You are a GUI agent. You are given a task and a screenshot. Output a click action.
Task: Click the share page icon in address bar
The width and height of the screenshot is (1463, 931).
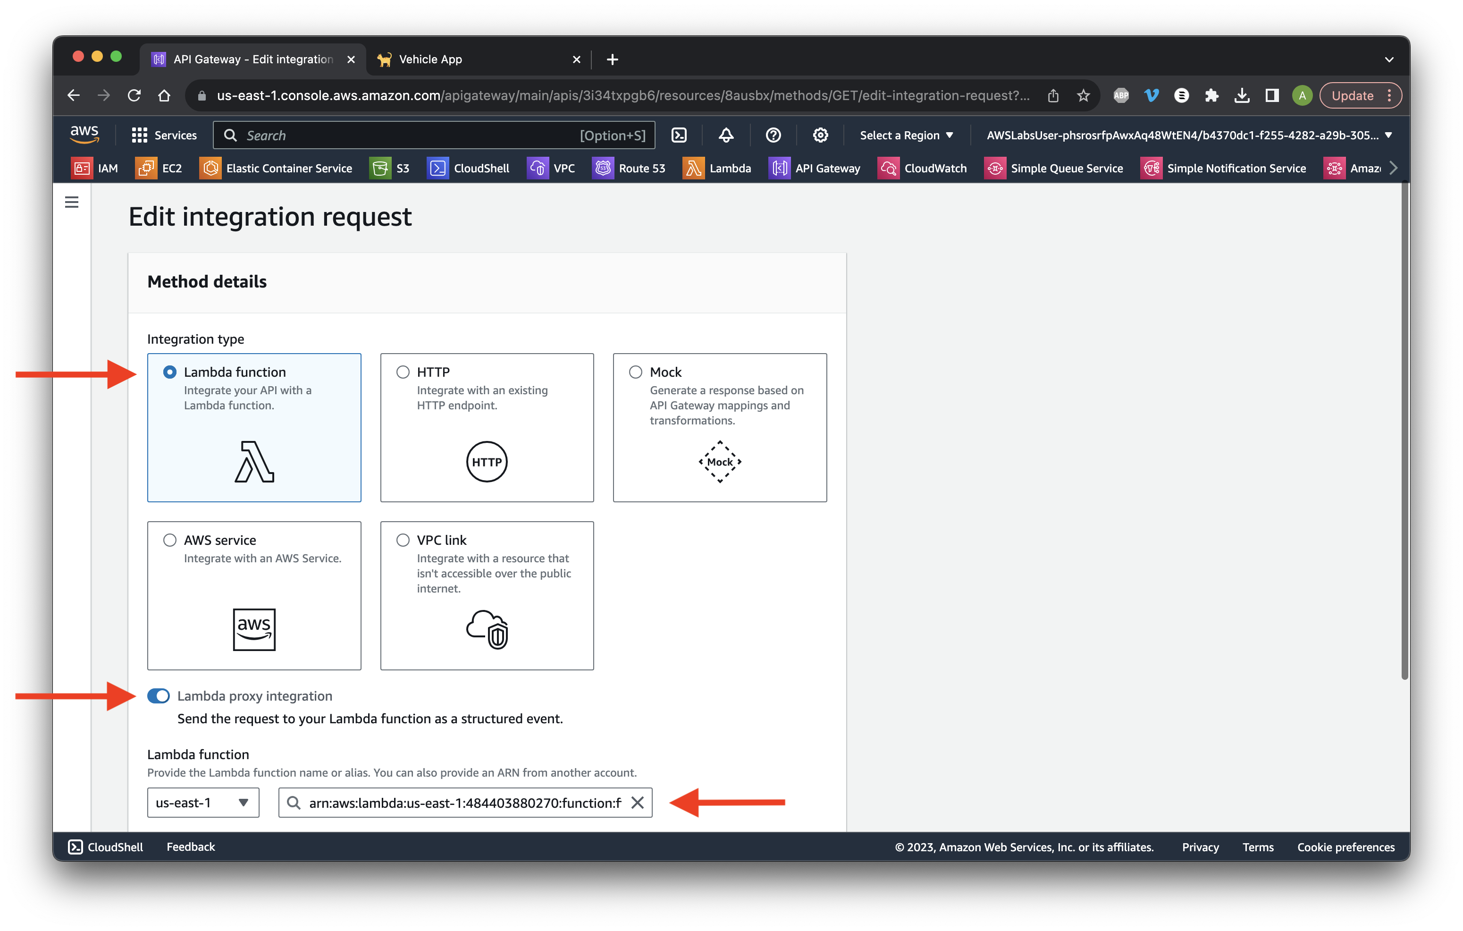click(1053, 95)
